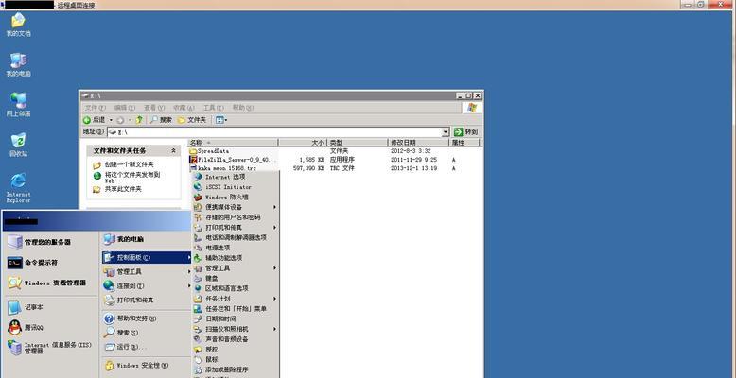Click the Up folder toolbar icon

140,120
